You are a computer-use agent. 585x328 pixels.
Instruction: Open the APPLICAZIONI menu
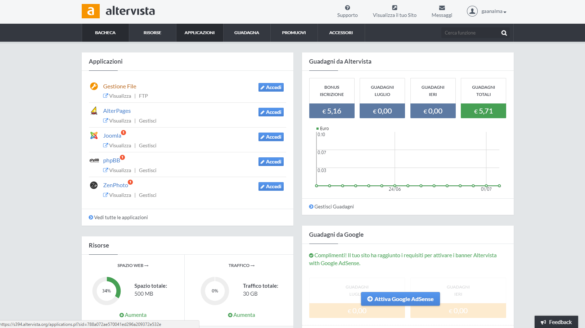click(199, 33)
